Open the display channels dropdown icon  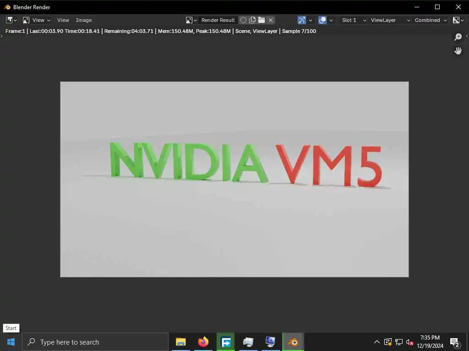tap(458, 20)
